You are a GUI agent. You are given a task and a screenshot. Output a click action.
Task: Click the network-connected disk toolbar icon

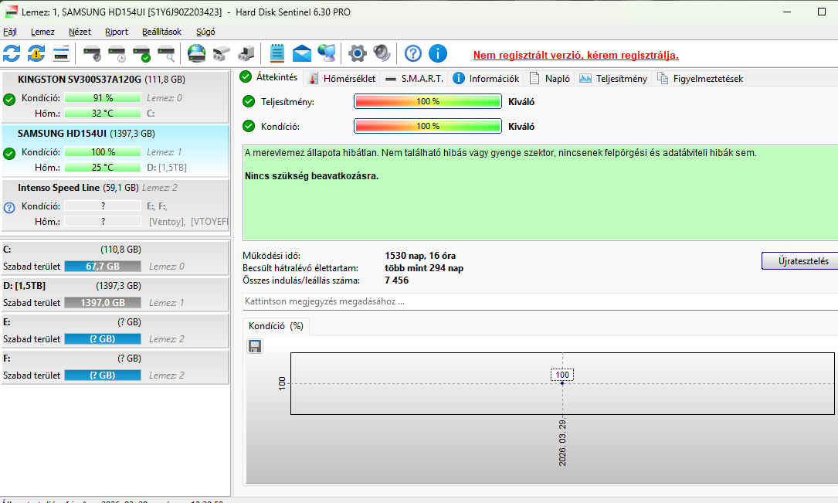coord(221,53)
